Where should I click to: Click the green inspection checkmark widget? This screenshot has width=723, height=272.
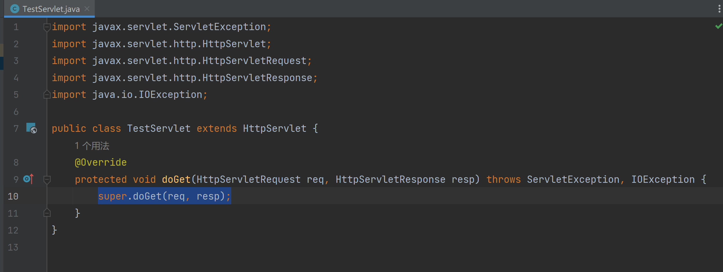(718, 26)
